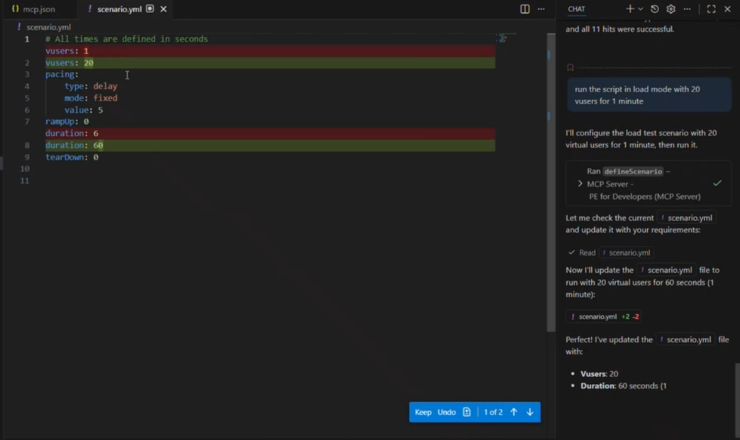This screenshot has height=440, width=740.
Task: Click checkpoint bookmark icon in chat
Action: click(570, 68)
